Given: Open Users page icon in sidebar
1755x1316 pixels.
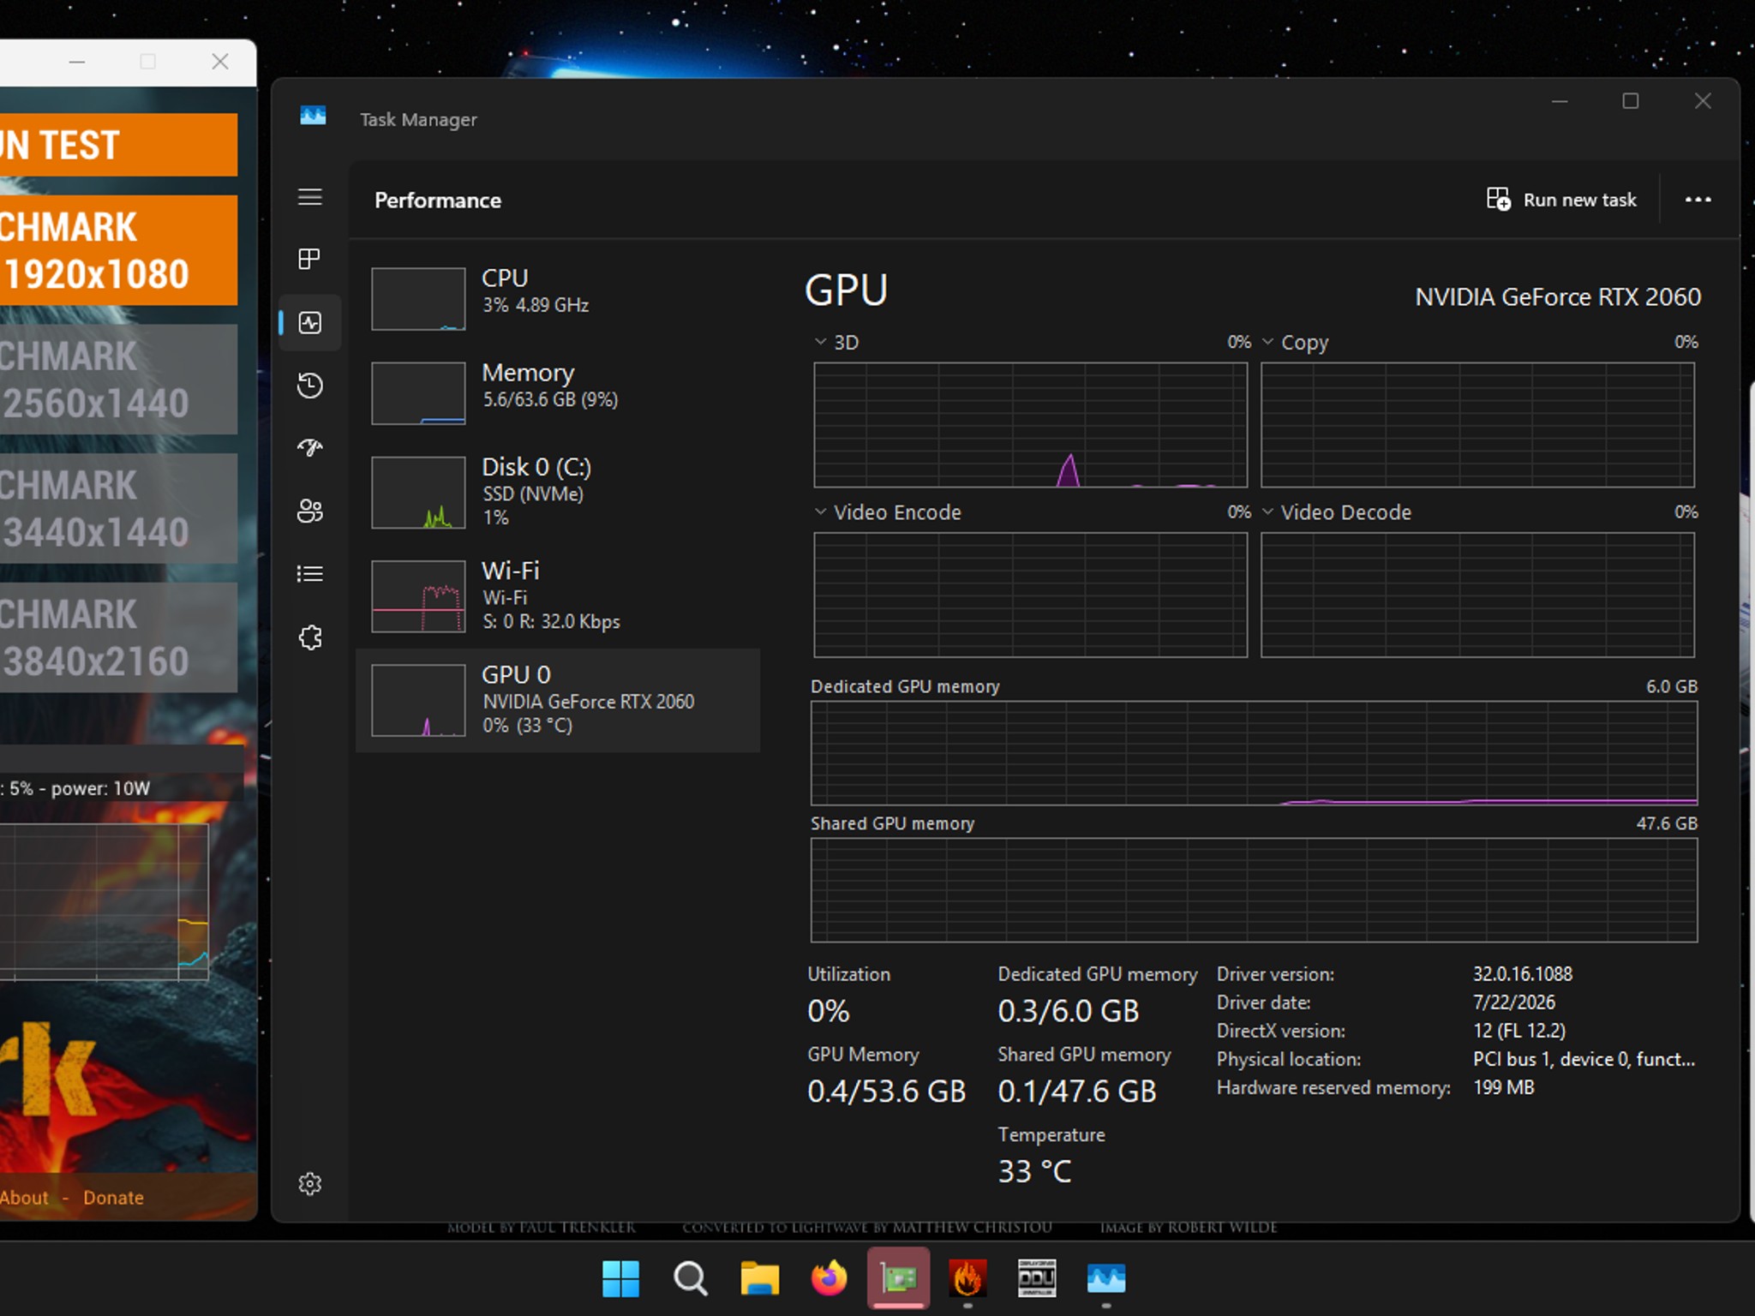Looking at the screenshot, I should click(309, 511).
